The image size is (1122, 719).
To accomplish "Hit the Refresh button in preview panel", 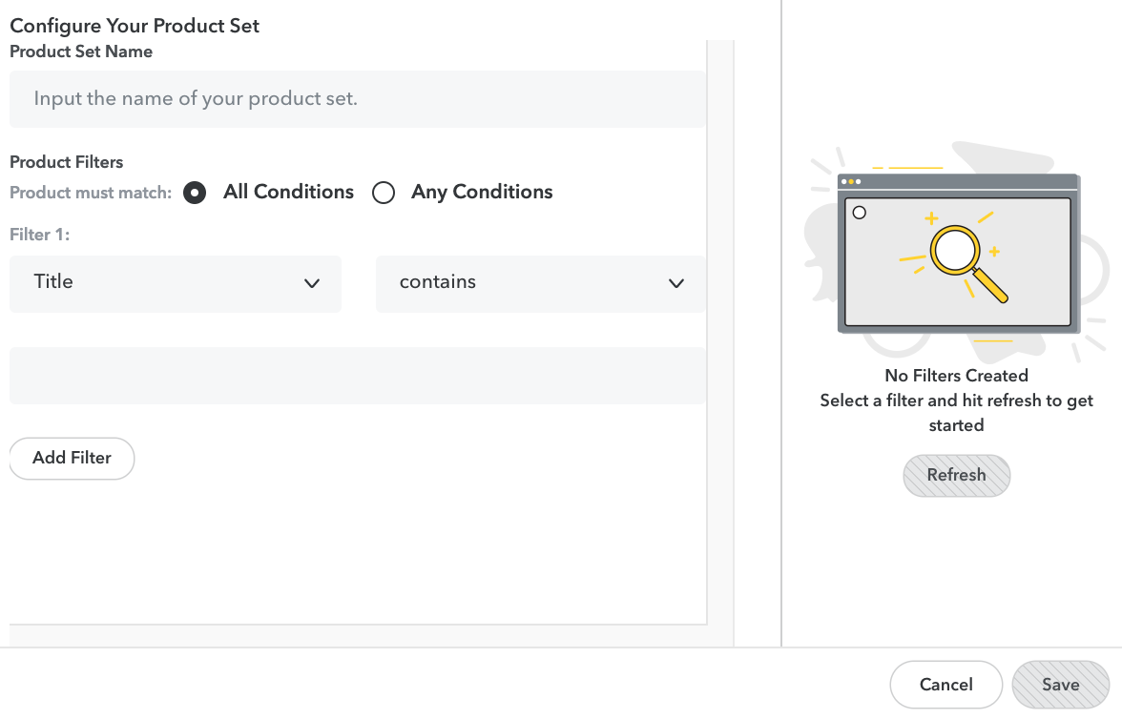I will (956, 475).
